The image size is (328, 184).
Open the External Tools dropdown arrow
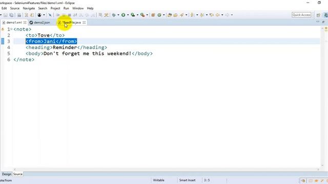point(147,15)
